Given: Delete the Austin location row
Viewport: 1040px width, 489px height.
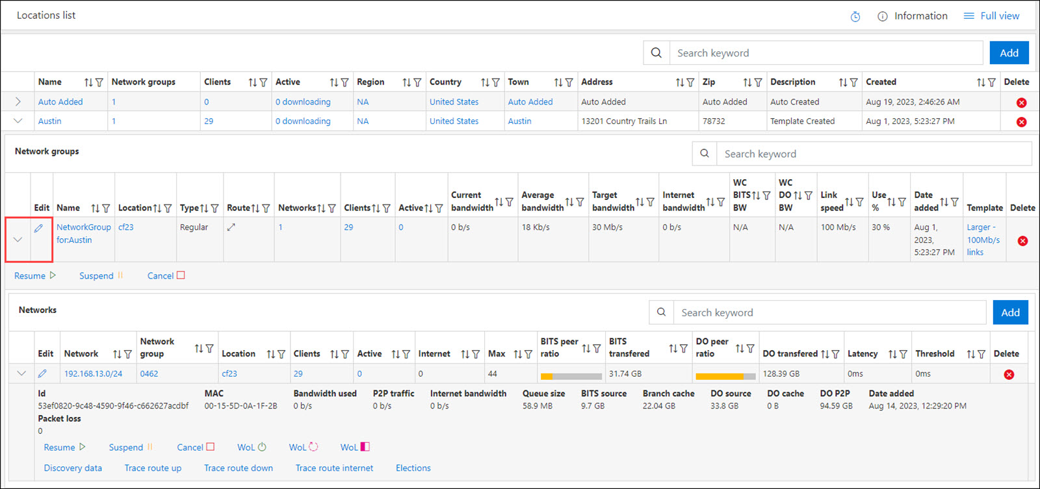Looking at the screenshot, I should (x=1021, y=122).
